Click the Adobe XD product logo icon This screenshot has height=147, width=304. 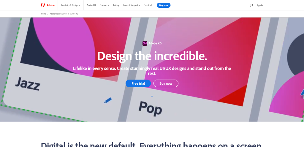[145, 43]
